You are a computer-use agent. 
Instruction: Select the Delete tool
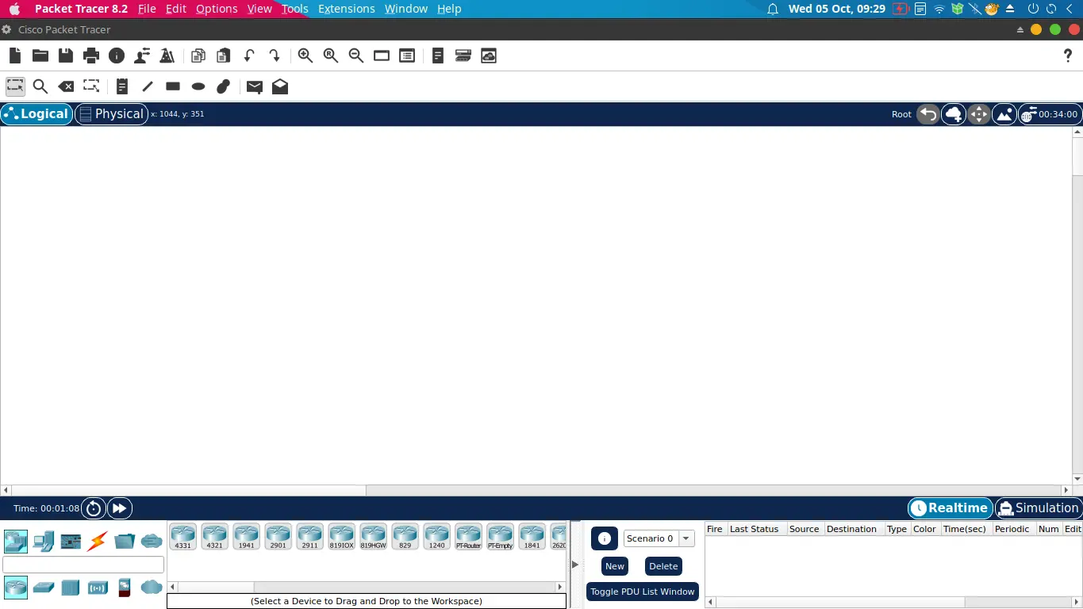click(x=67, y=86)
